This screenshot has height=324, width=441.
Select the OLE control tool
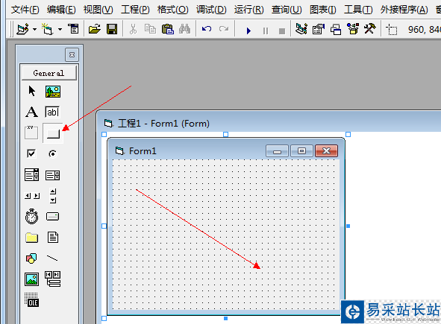pyautogui.click(x=31, y=299)
